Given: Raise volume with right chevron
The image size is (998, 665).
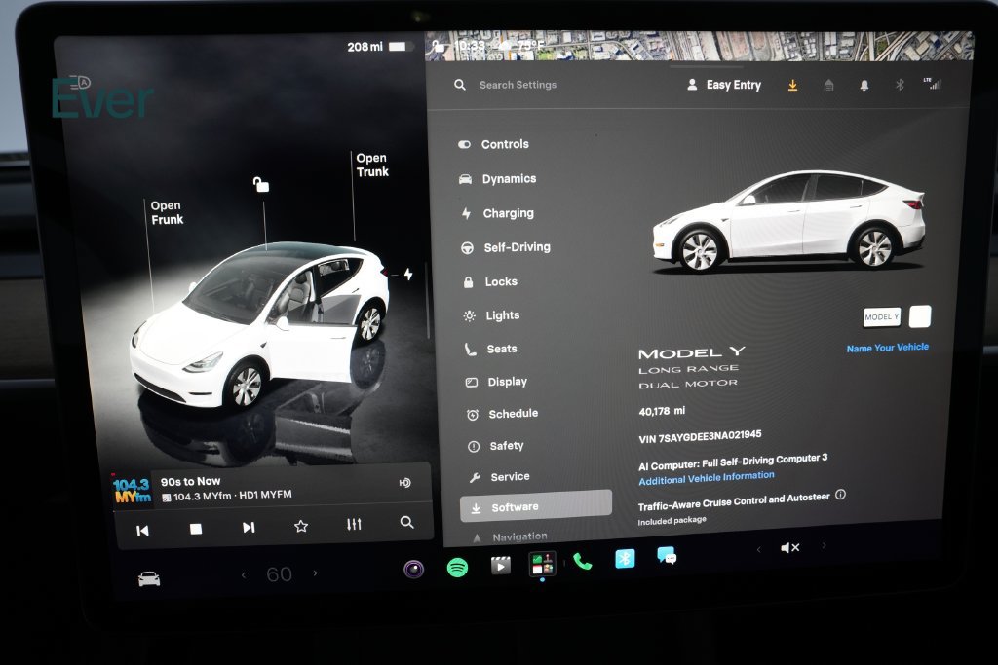Looking at the screenshot, I should coord(825,545).
